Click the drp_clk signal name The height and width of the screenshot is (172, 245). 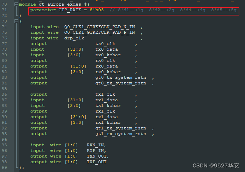click(x=74, y=38)
